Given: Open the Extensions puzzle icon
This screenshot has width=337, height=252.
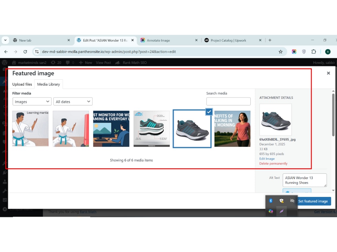Looking at the screenshot, I should point(314,52).
